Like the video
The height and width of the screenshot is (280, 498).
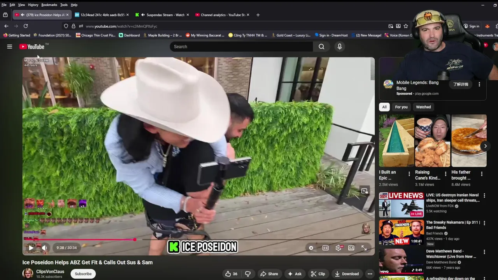tap(231, 274)
